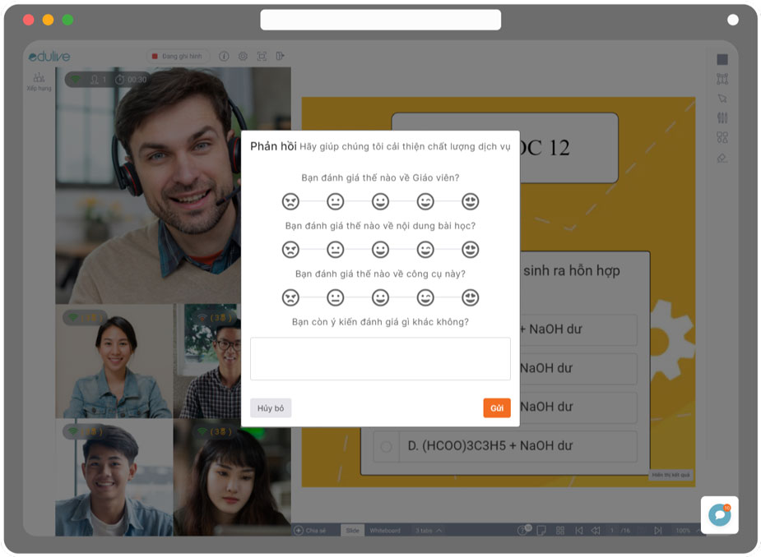Click Gửi to submit the feedback form
The image size is (761, 557).
pyautogui.click(x=496, y=407)
